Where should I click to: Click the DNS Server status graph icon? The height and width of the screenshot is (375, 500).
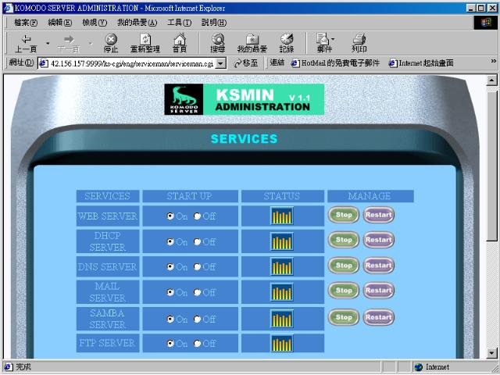click(281, 266)
